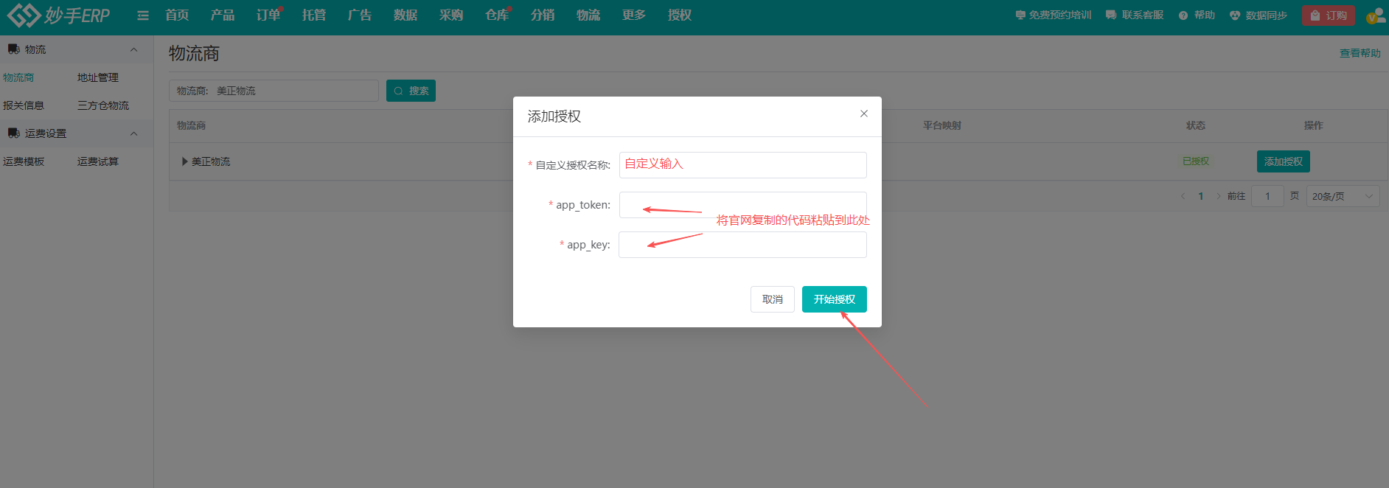Click the 物流商 search input field
The image size is (1389, 488).
[274, 91]
